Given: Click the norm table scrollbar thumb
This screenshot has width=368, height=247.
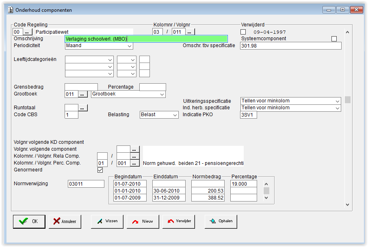Looking at the screenshot, I should [x=266, y=191].
